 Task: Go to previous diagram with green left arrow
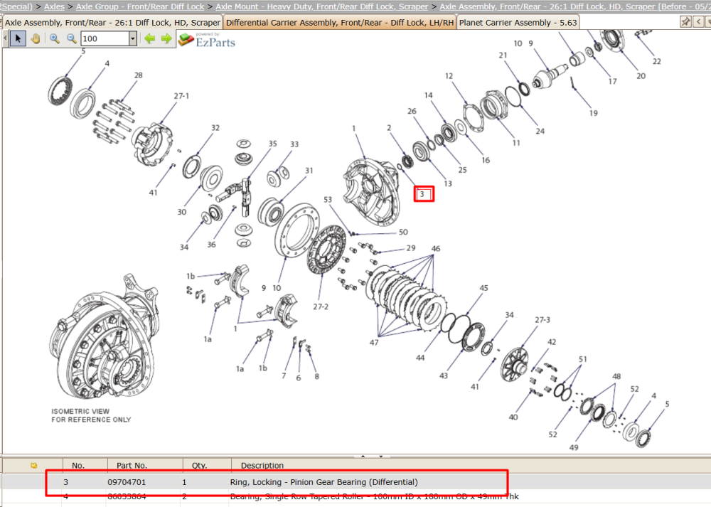click(149, 38)
